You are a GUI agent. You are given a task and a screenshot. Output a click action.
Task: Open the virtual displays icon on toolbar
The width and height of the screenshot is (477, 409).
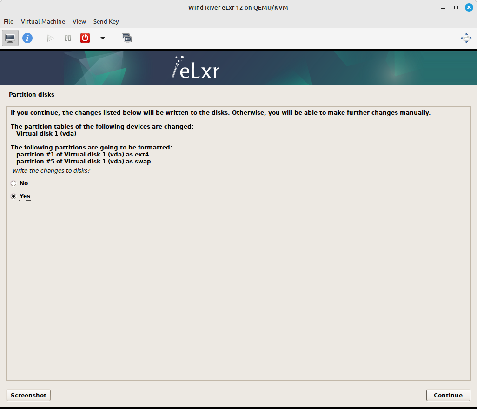[x=126, y=38]
